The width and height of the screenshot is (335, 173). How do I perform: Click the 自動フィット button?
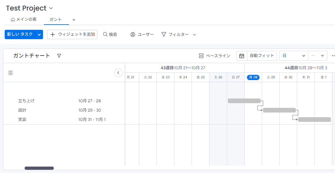tap(262, 56)
